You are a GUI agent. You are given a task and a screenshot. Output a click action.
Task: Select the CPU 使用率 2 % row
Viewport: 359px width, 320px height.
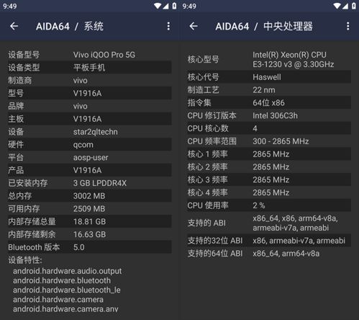tap(269, 205)
